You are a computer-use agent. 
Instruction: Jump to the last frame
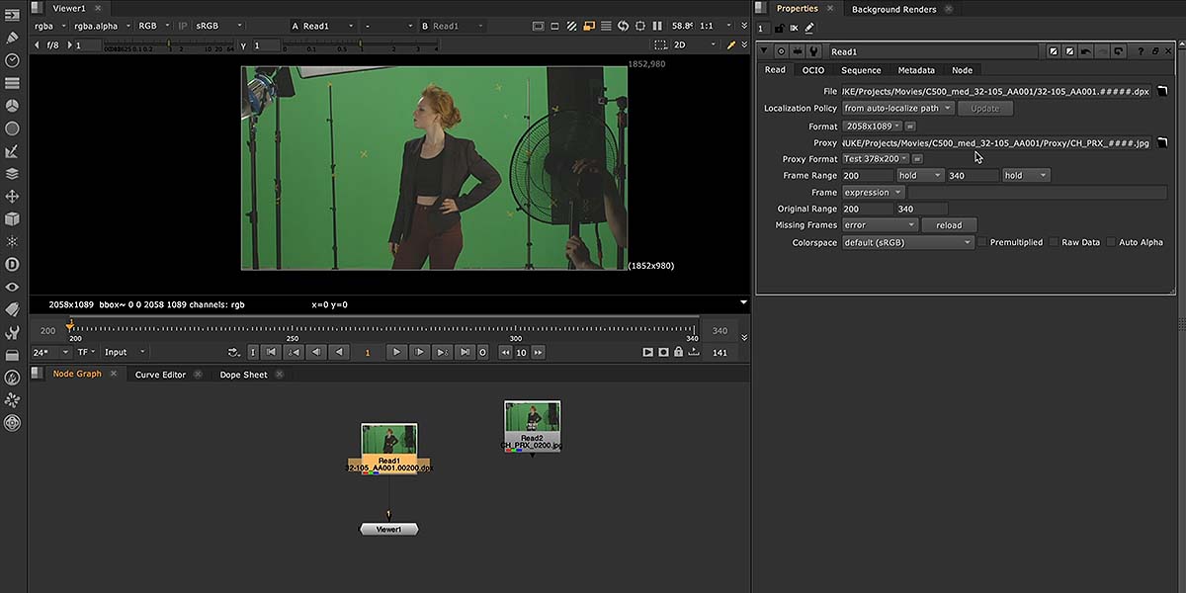(465, 352)
